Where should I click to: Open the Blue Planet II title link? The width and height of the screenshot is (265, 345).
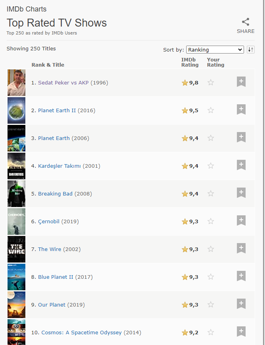pyautogui.click(x=55, y=277)
